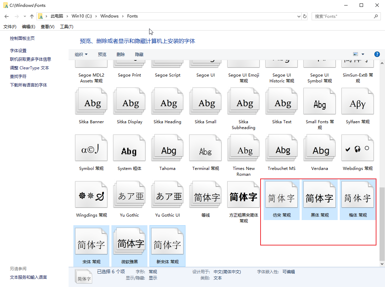The width and height of the screenshot is (385, 287).
Task: Click the refresh button in address bar
Action: pyautogui.click(x=305, y=16)
